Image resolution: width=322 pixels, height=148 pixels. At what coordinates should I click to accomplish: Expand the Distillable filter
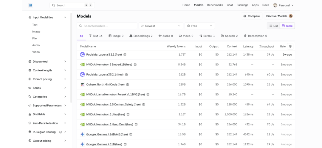click(x=47, y=114)
